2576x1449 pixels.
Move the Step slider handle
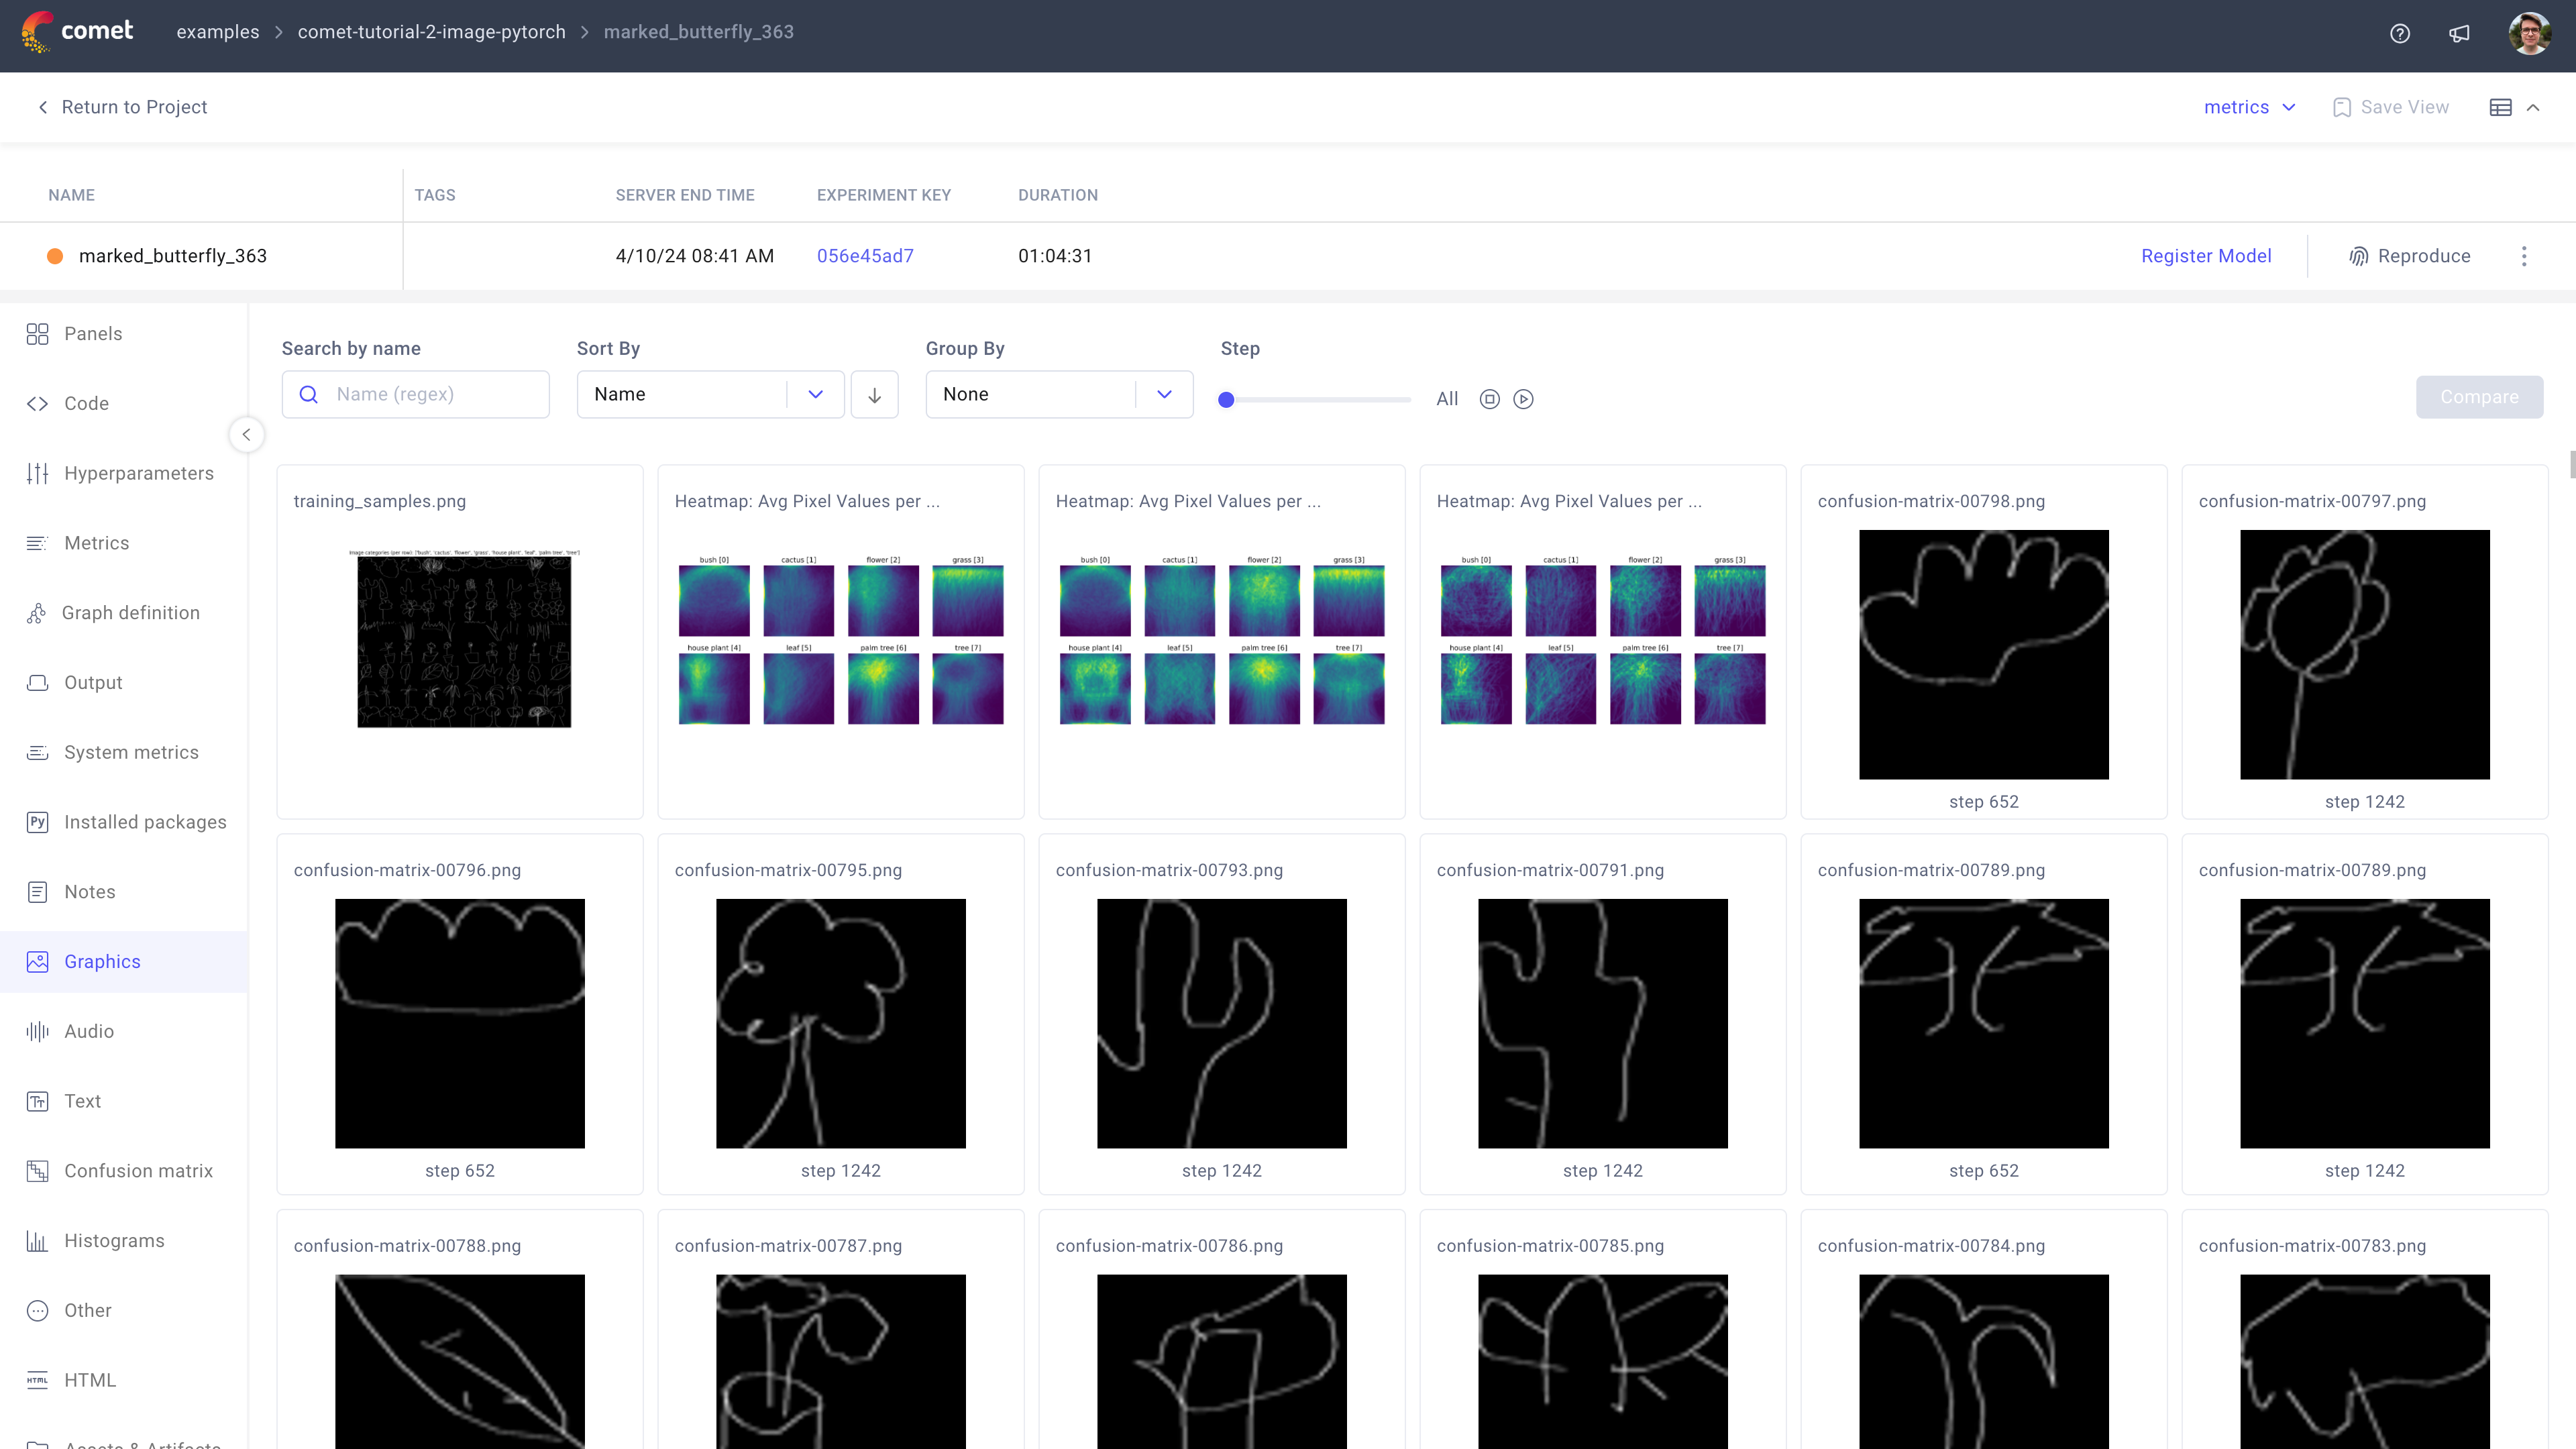tap(1227, 399)
